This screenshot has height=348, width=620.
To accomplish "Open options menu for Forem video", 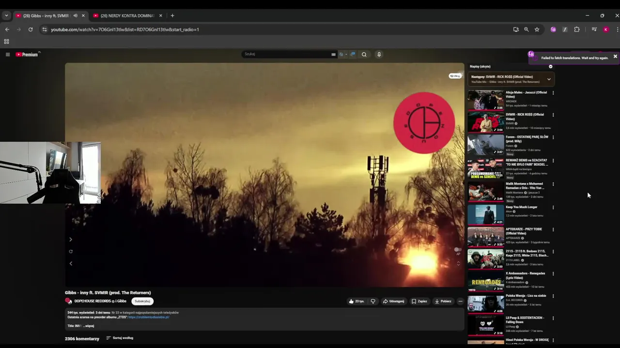I will coord(553,137).
